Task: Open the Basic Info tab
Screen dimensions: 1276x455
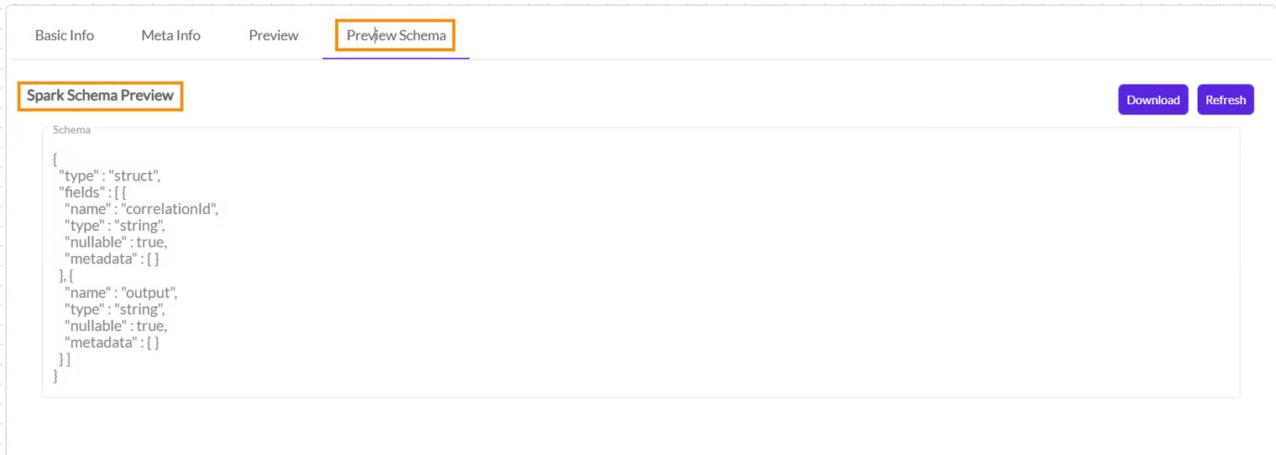Action: point(65,35)
